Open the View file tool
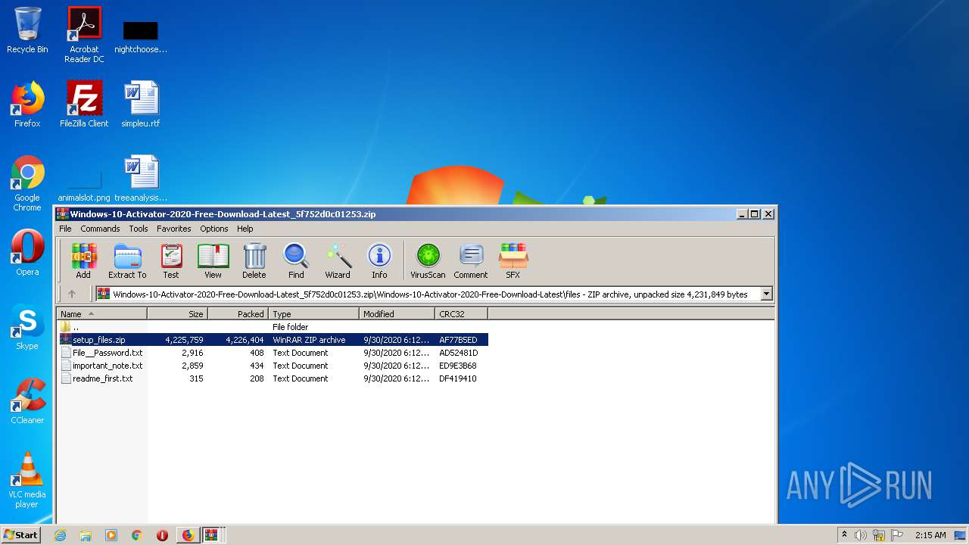Image resolution: width=969 pixels, height=545 pixels. coord(213,261)
